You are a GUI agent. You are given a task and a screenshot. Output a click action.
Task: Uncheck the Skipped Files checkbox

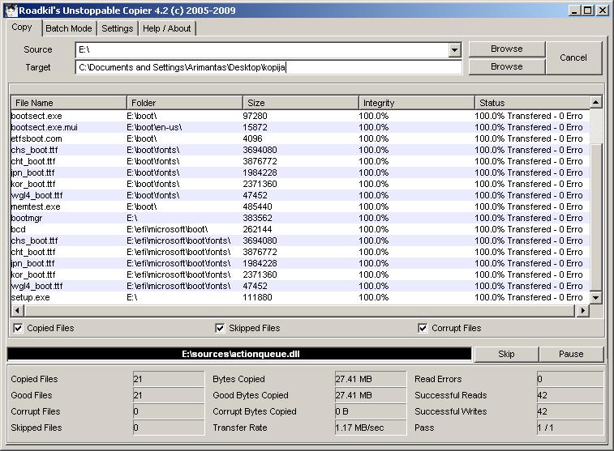pos(220,328)
